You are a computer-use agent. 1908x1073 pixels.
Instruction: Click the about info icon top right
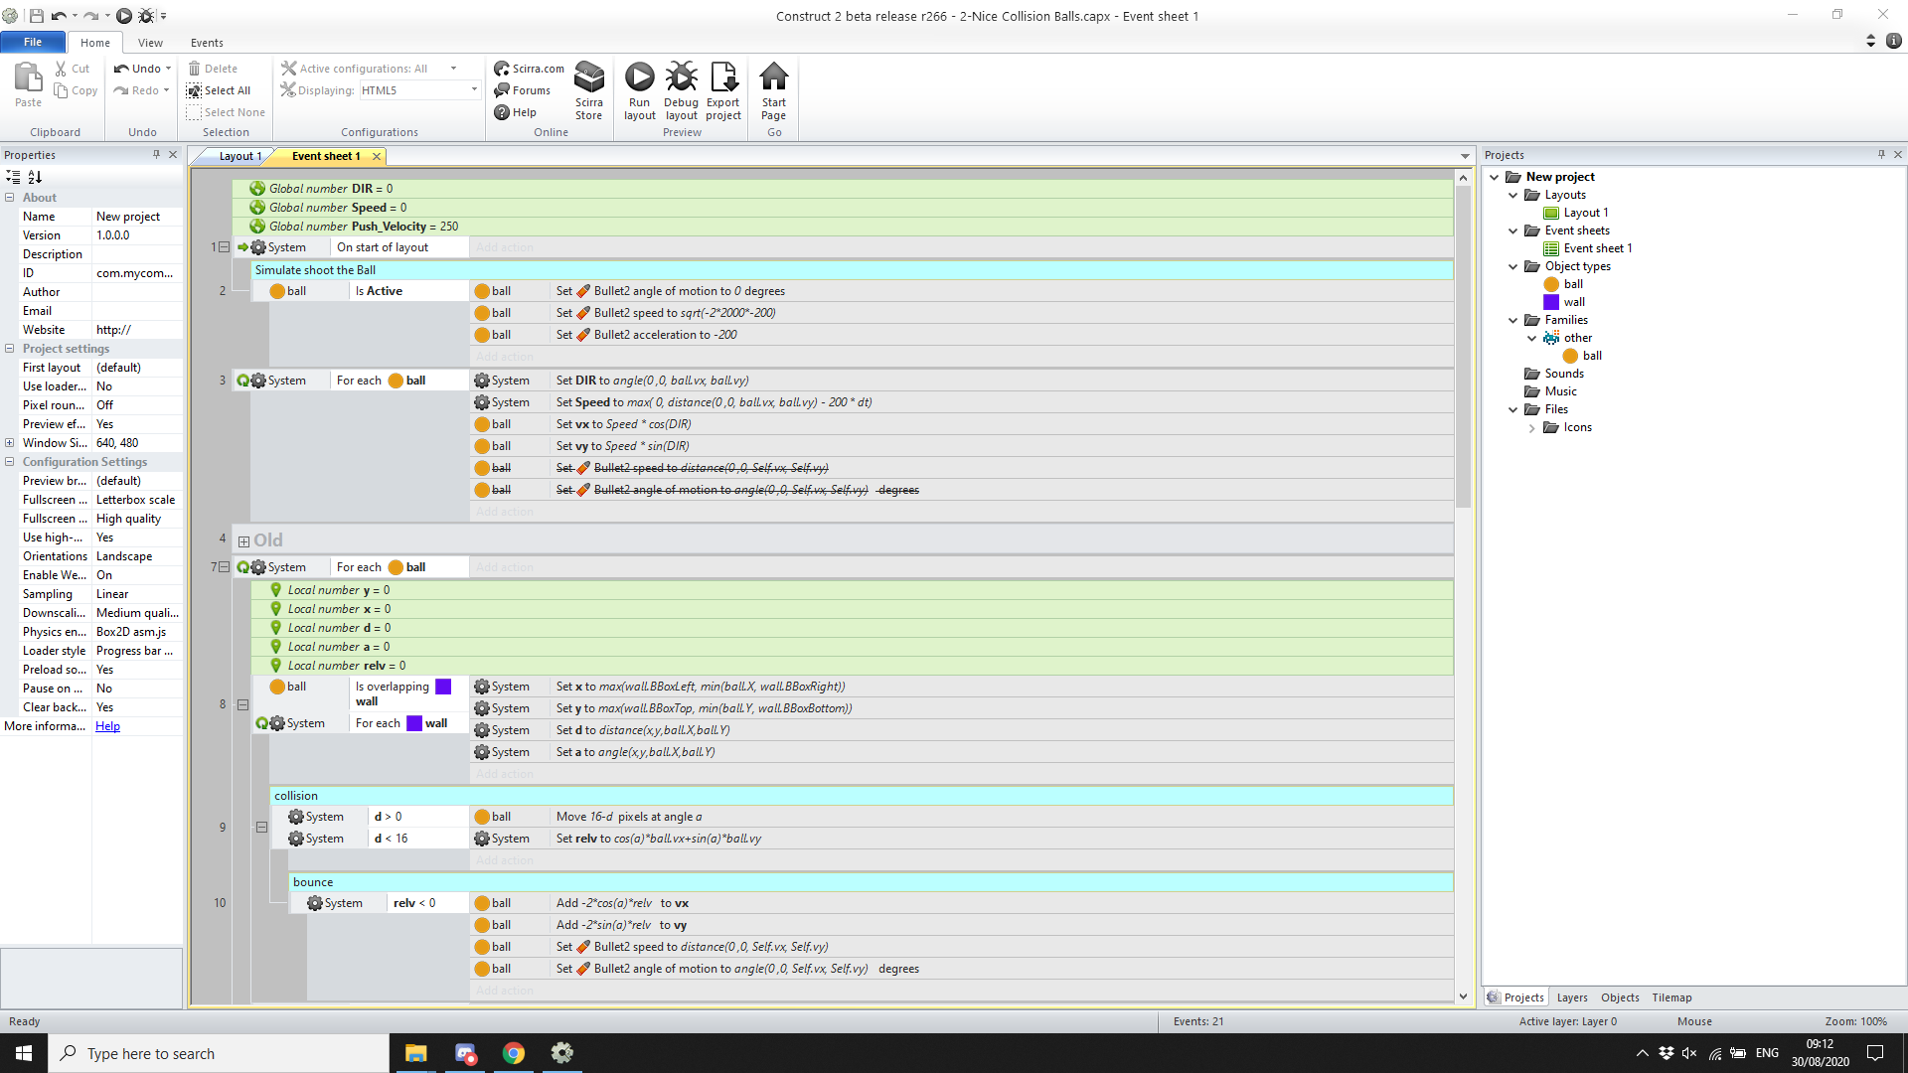coord(1894,41)
